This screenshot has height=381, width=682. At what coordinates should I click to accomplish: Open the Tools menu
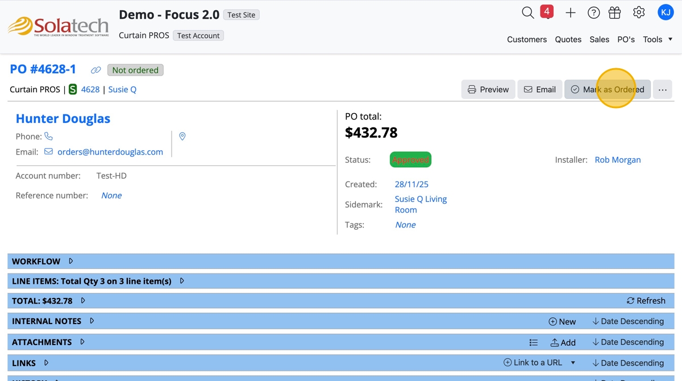point(658,39)
